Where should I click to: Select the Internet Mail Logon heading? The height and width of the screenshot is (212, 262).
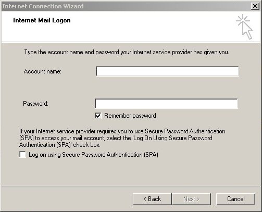pyautogui.click(x=42, y=20)
